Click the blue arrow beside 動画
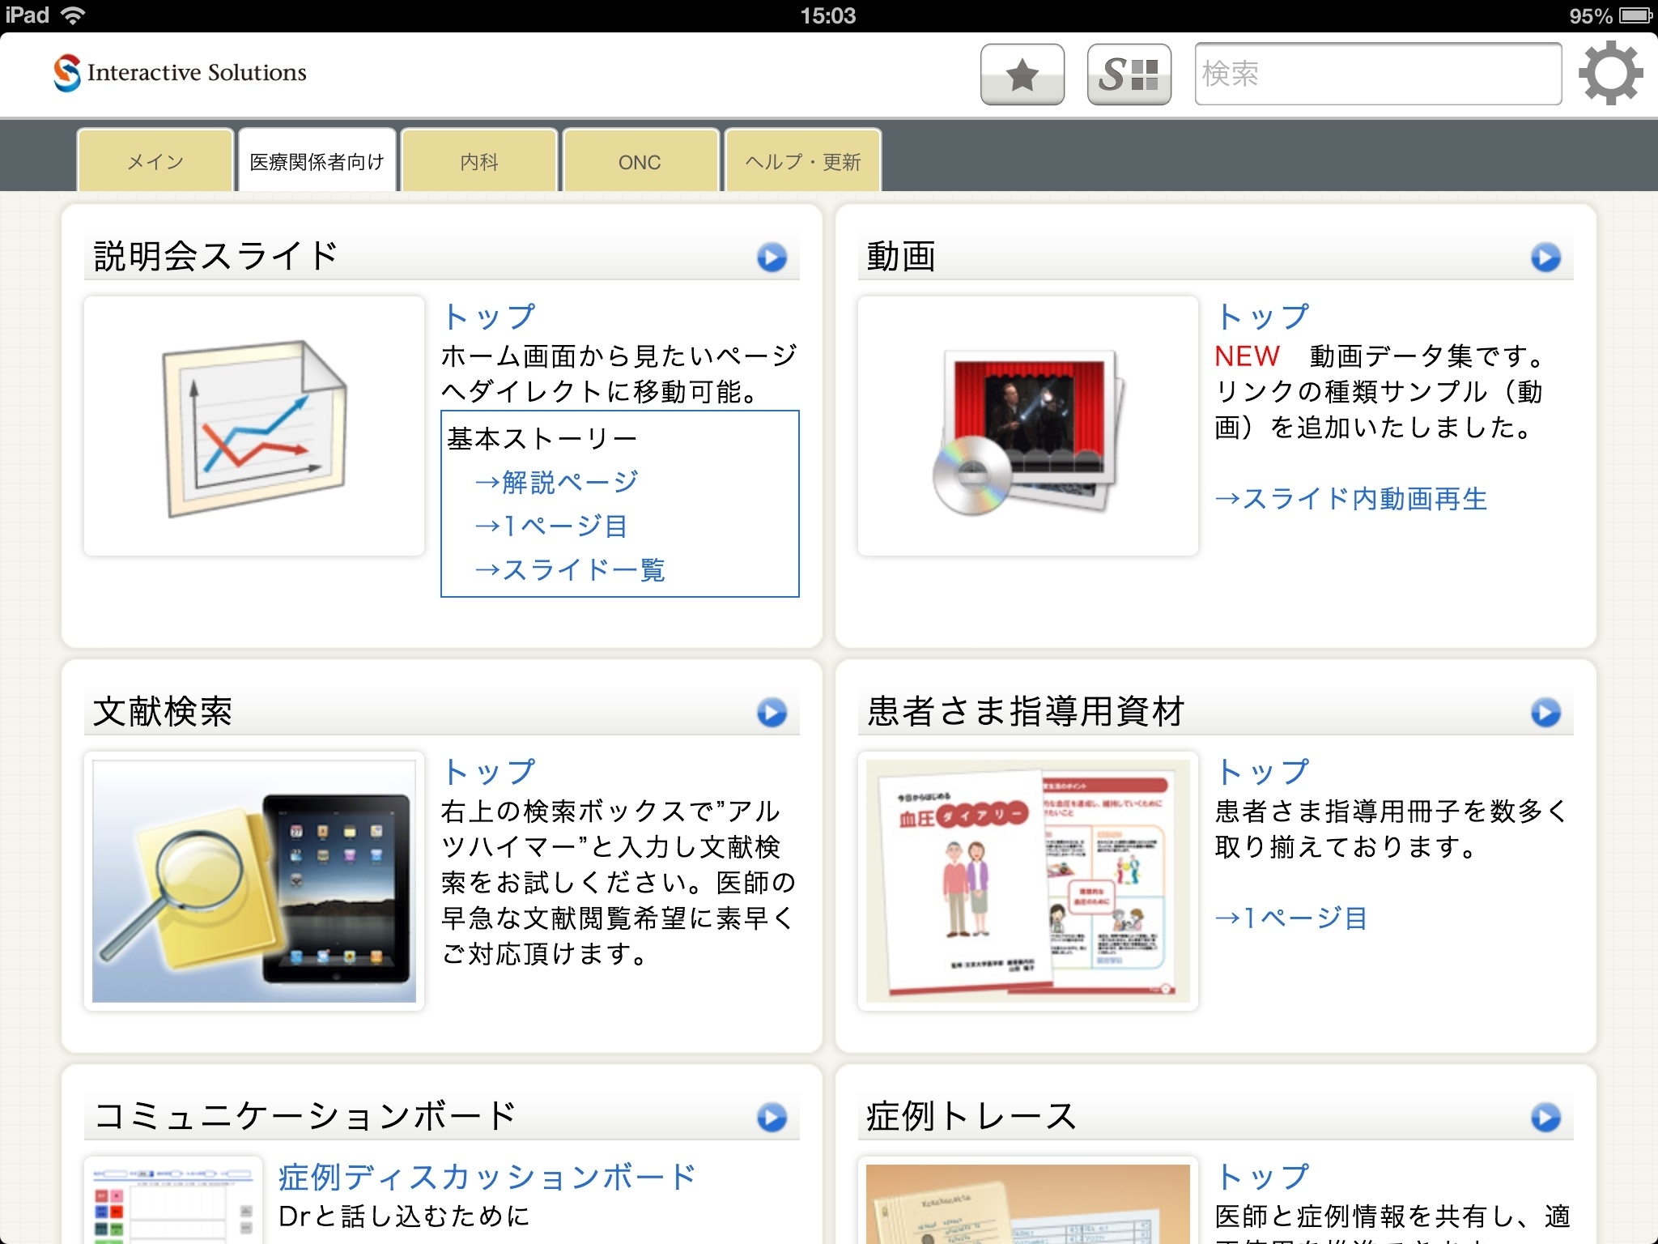The width and height of the screenshot is (1658, 1244). [1545, 258]
